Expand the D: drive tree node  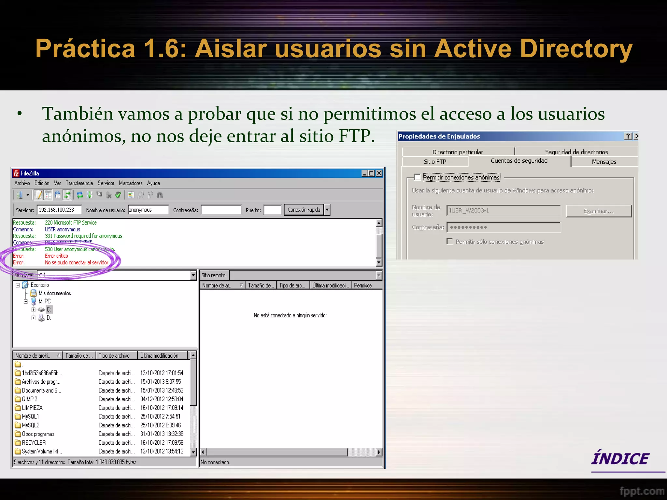pos(33,318)
